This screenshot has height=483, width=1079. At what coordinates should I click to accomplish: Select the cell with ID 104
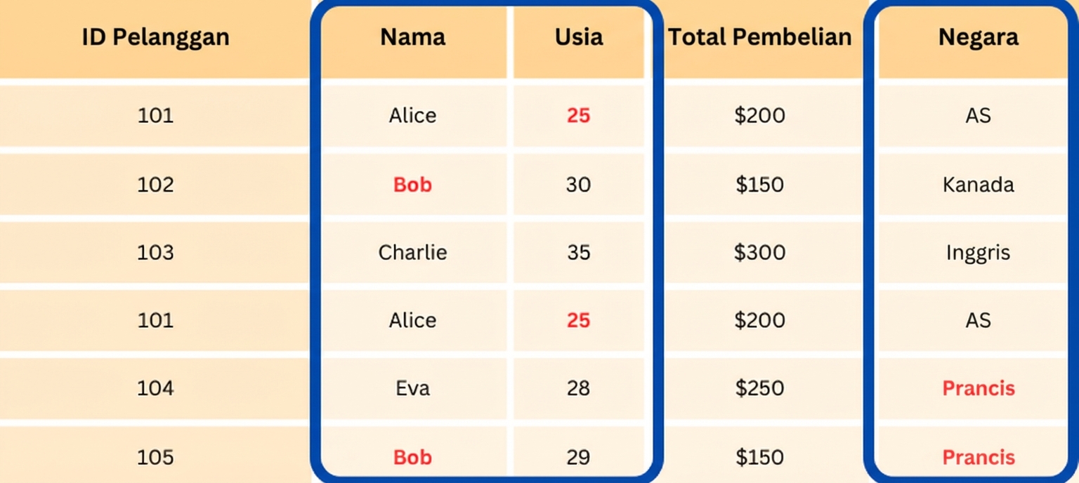pyautogui.click(x=155, y=388)
